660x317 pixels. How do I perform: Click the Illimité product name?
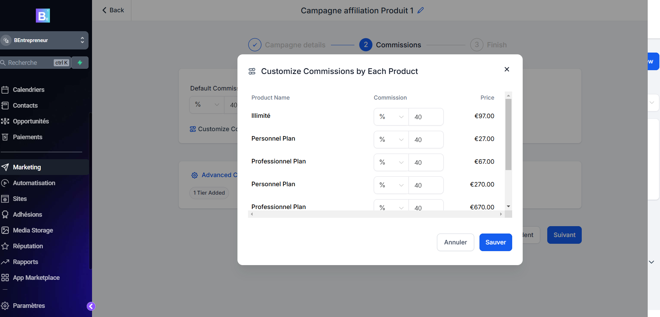(261, 116)
